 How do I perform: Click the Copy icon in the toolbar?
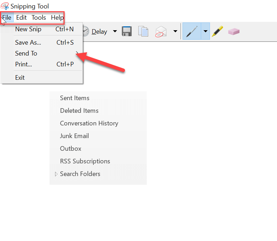coord(143,31)
